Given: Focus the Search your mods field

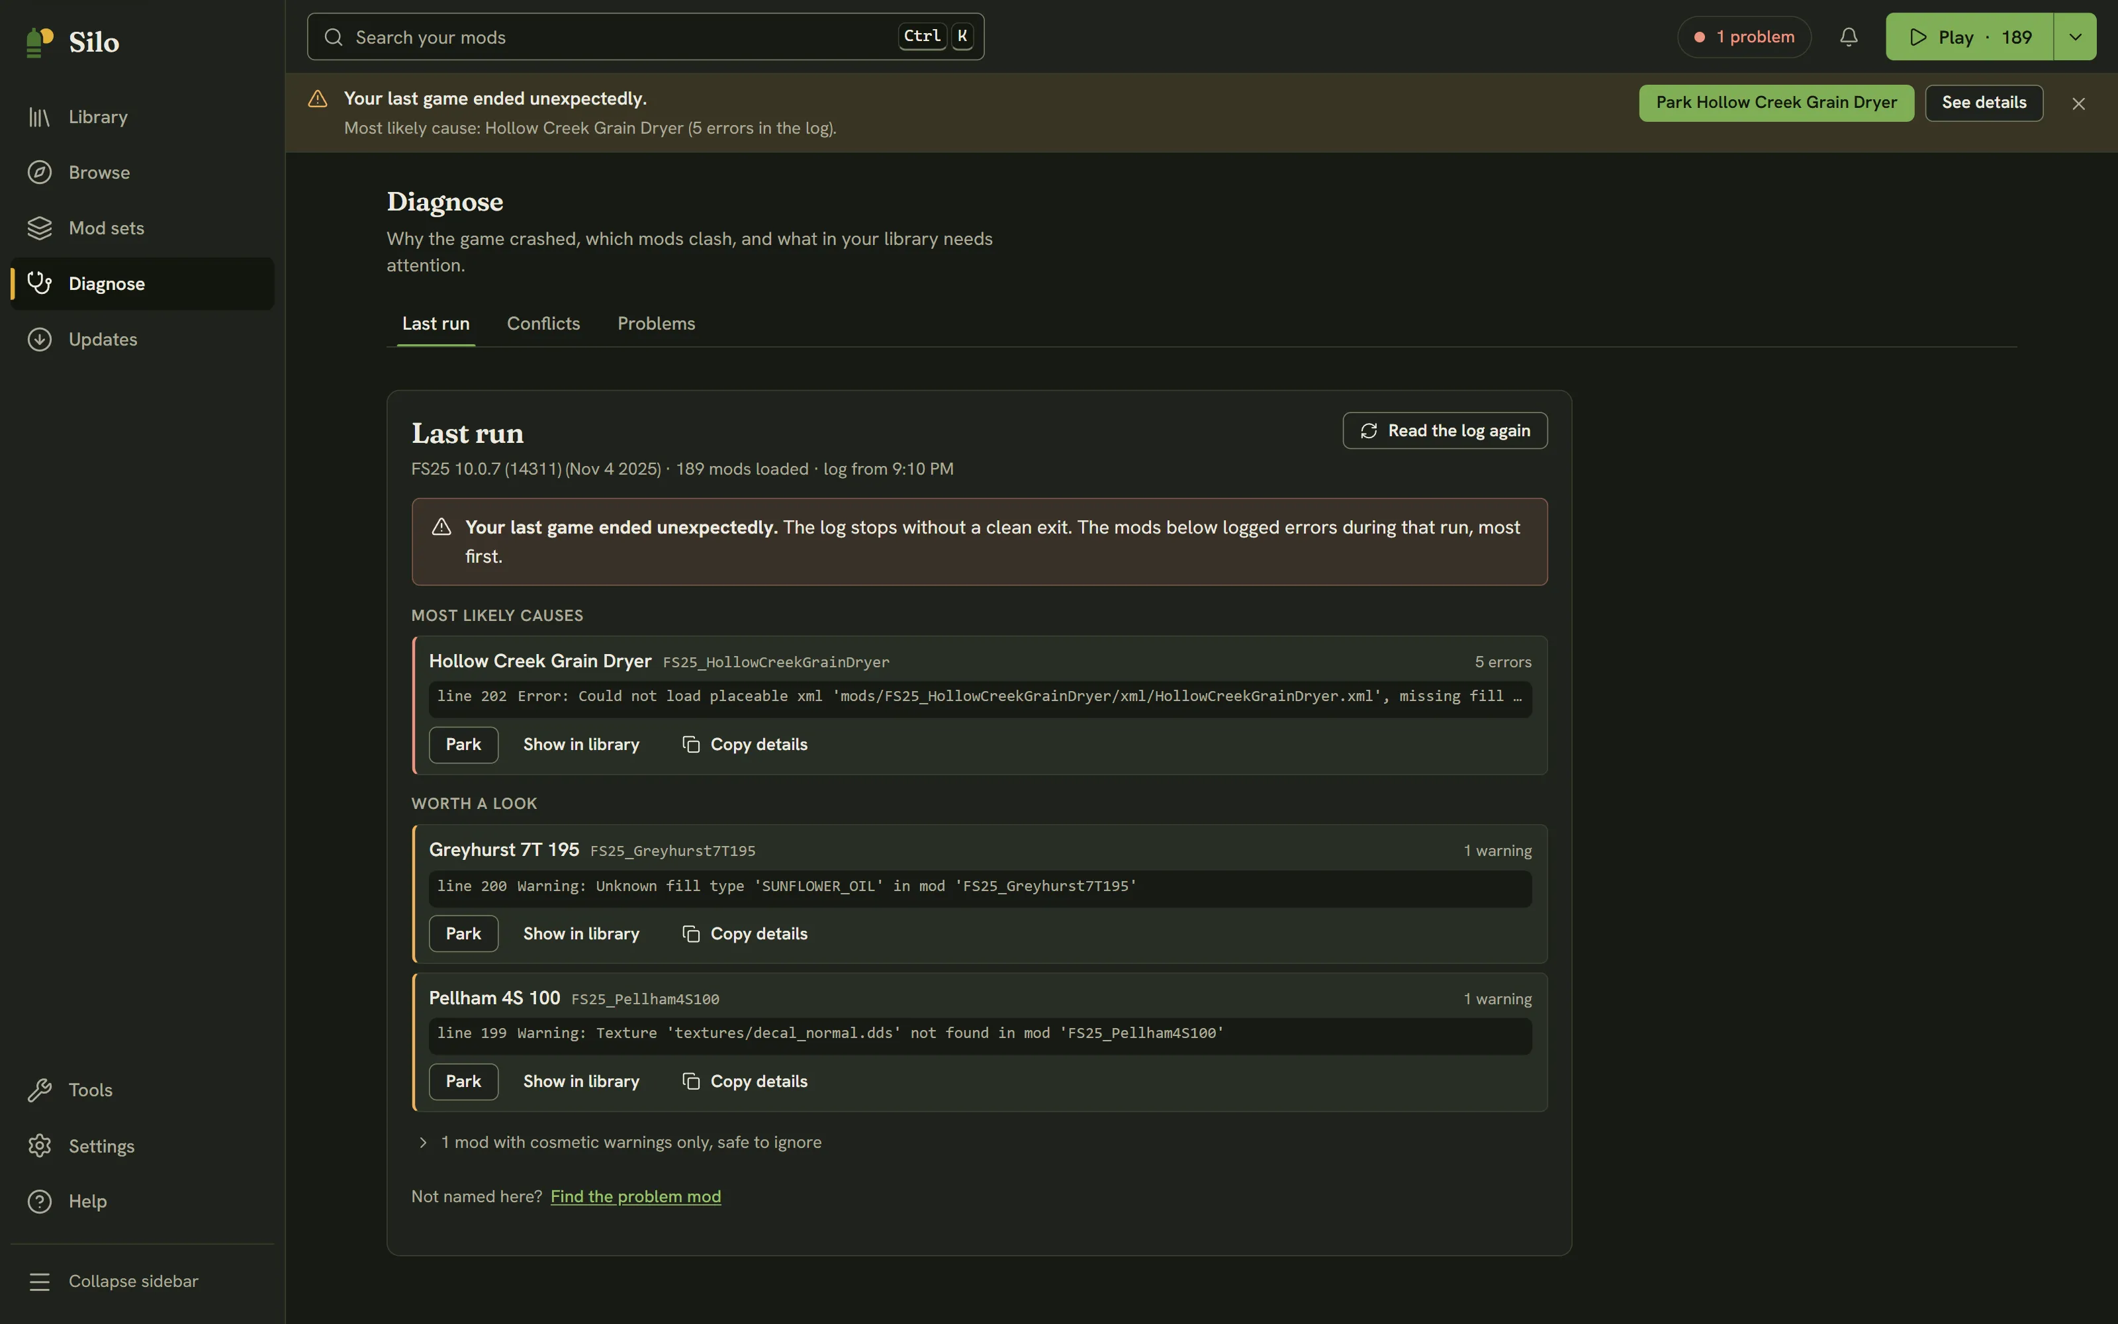Looking at the screenshot, I should click(x=646, y=37).
